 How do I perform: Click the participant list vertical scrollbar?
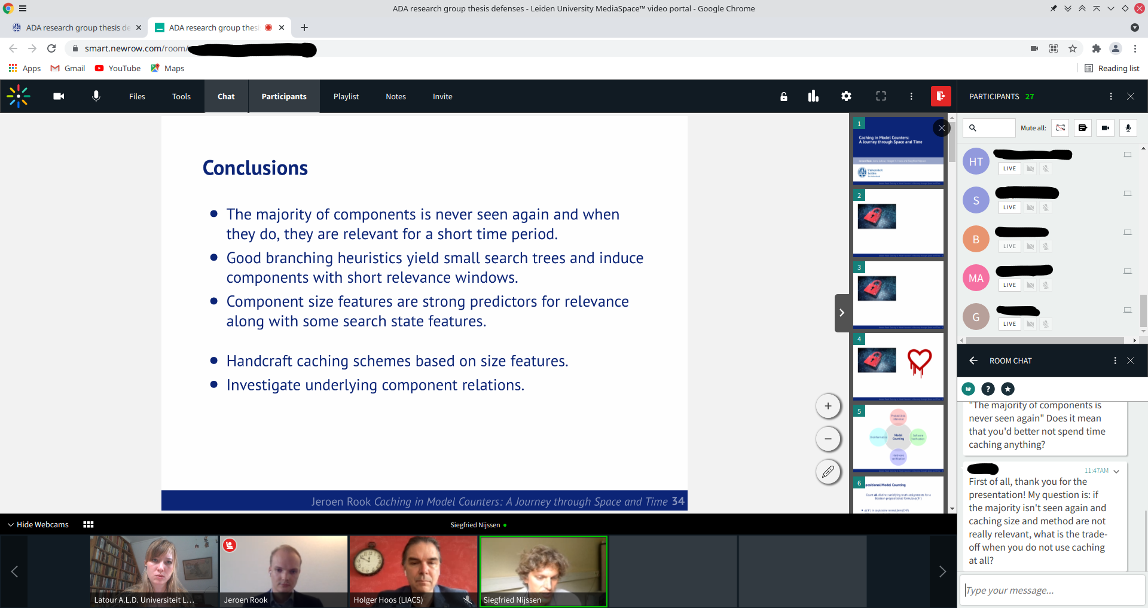tap(1143, 311)
